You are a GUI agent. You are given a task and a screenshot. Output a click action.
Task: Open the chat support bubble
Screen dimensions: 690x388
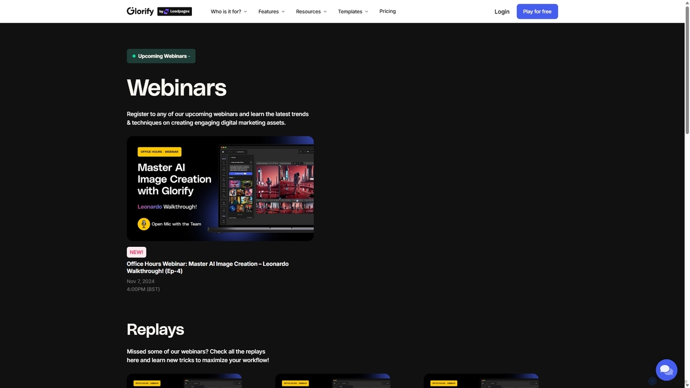pos(666,370)
